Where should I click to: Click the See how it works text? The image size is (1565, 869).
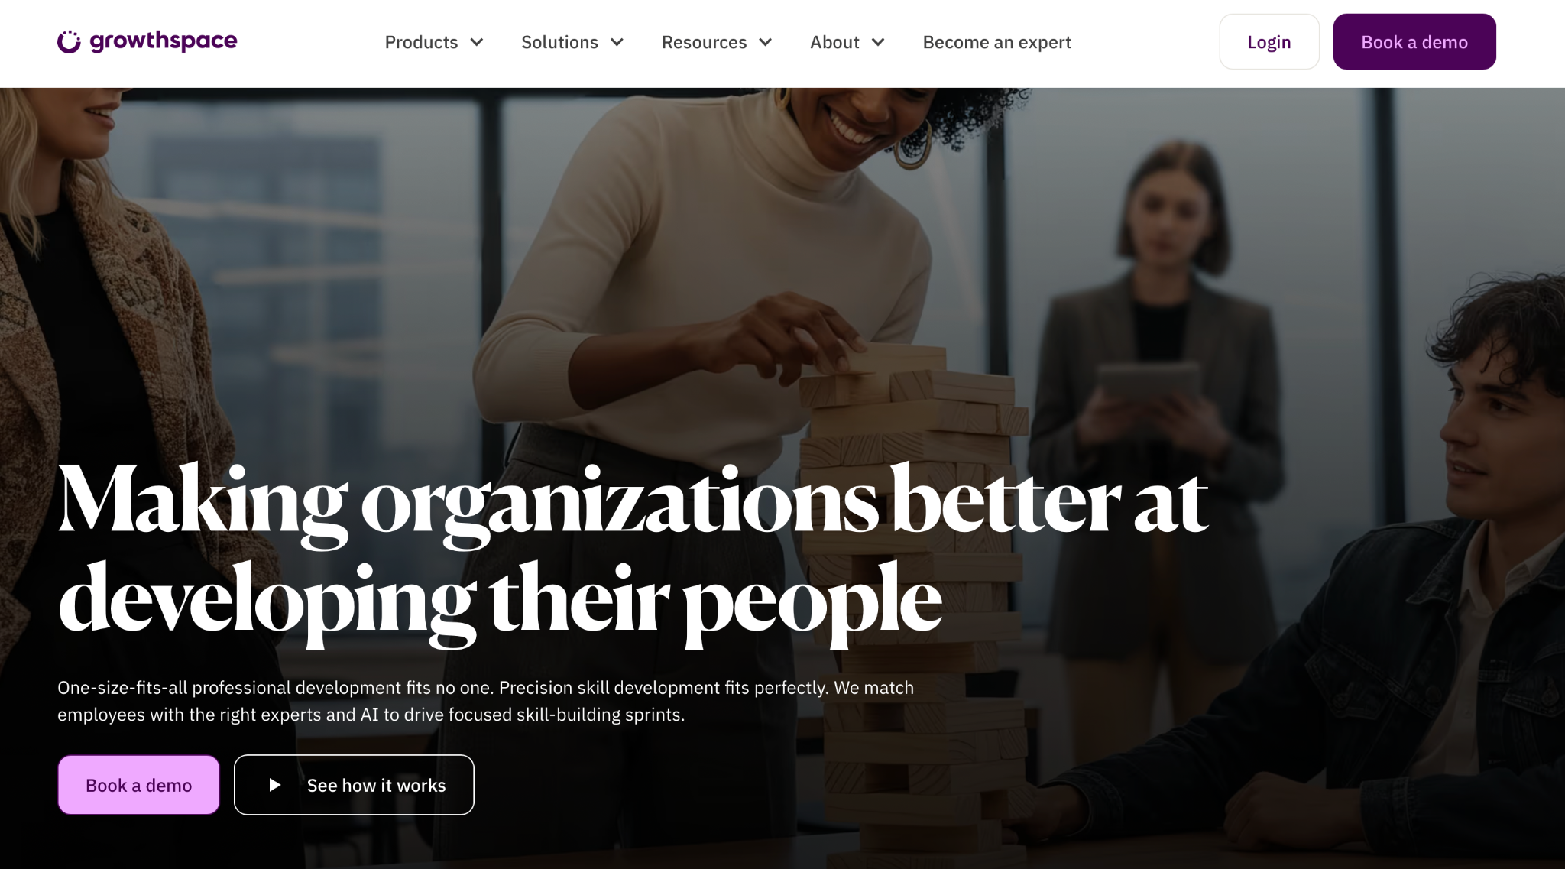(376, 785)
